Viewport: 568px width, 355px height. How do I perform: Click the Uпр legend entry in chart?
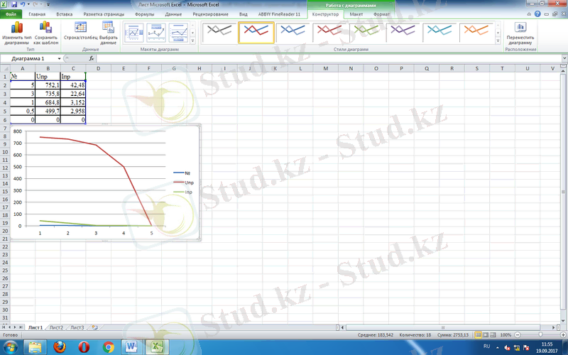point(184,183)
